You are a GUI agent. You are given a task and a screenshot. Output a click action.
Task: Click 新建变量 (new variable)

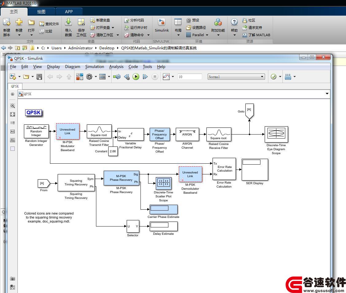click(x=100, y=20)
